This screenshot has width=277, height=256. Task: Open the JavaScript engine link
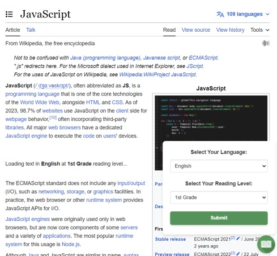(x=26, y=136)
